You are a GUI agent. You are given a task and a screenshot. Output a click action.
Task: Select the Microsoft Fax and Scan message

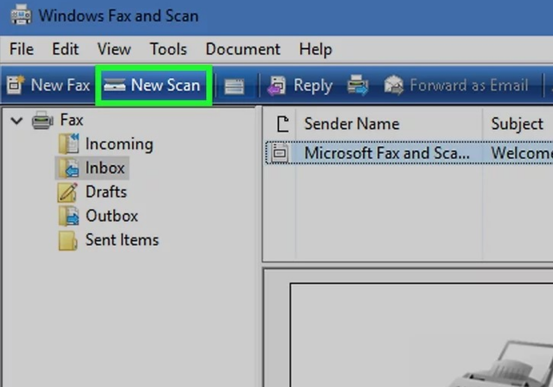[x=387, y=153]
